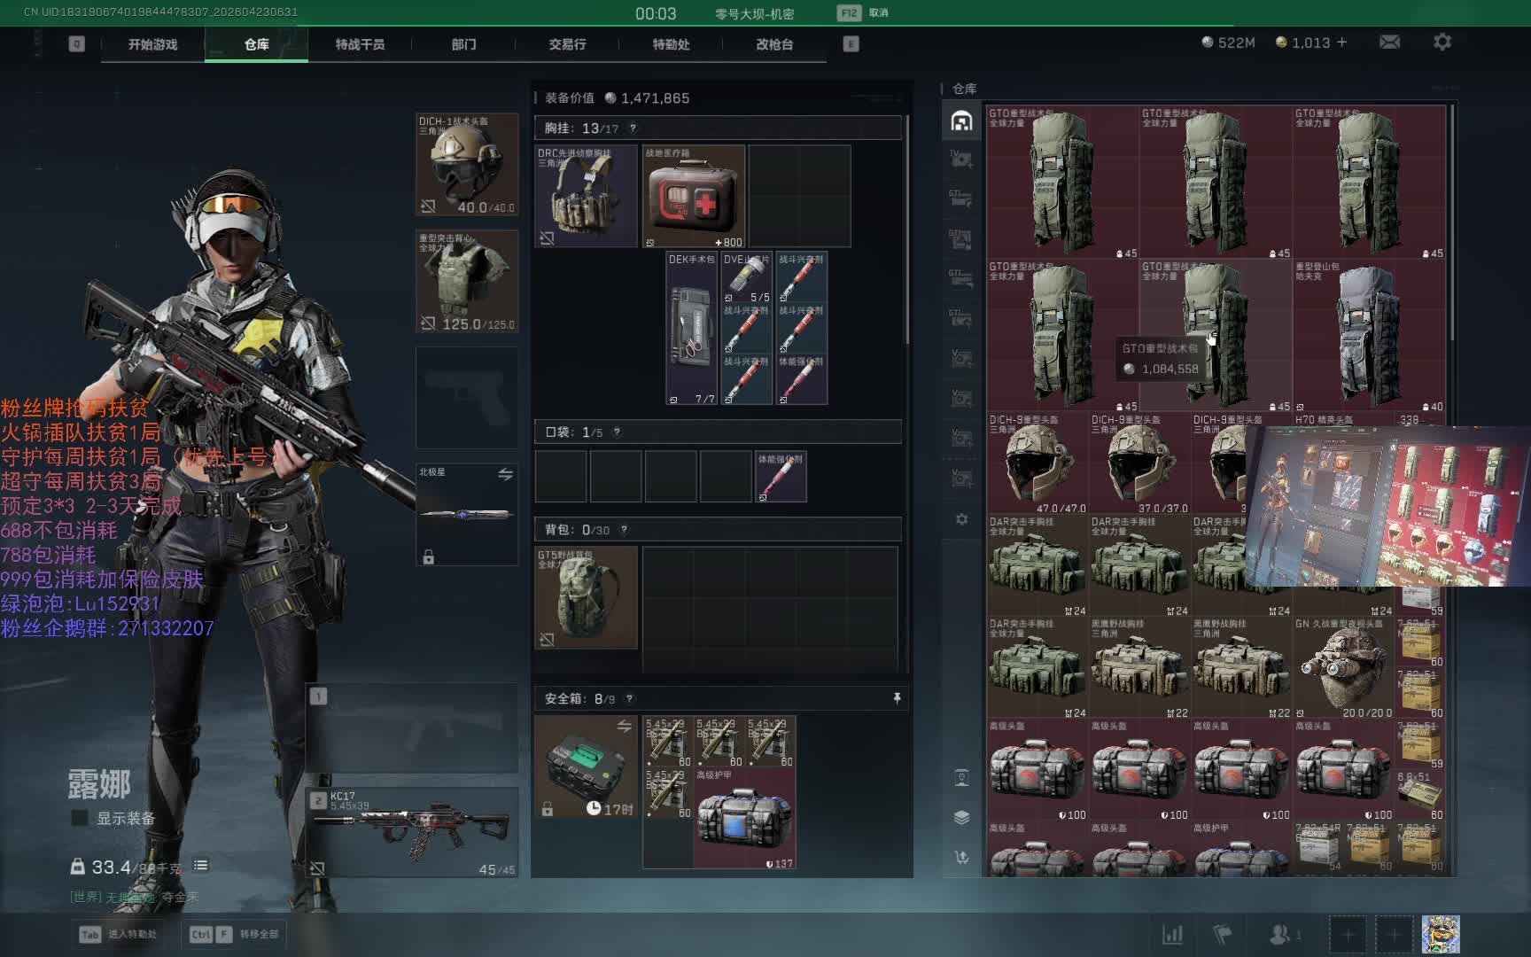Open settings gear in top bar

(1442, 43)
